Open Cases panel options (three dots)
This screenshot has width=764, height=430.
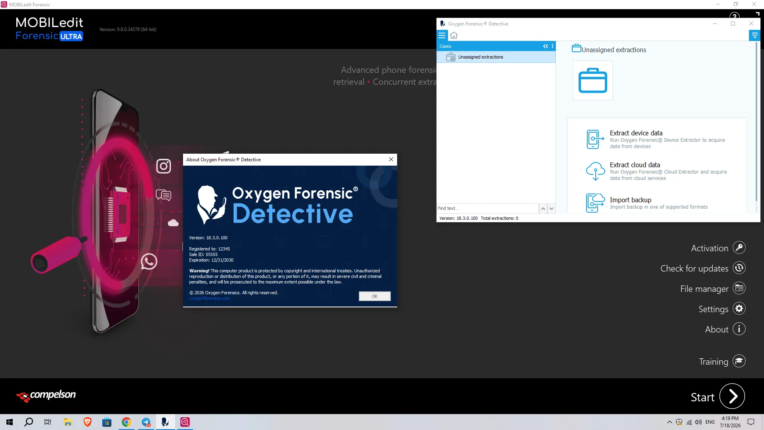(552, 46)
